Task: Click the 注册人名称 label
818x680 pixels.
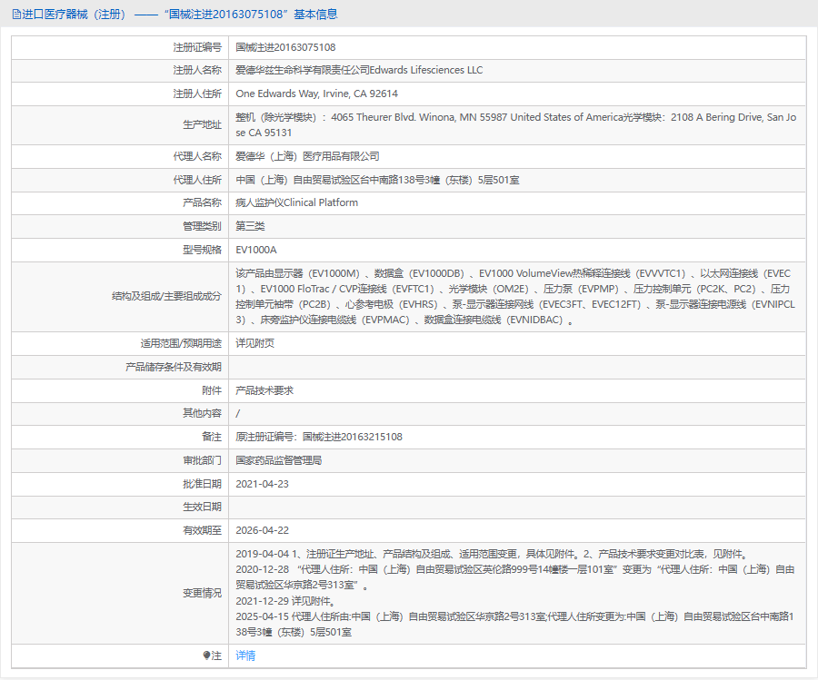Action: 197,70
